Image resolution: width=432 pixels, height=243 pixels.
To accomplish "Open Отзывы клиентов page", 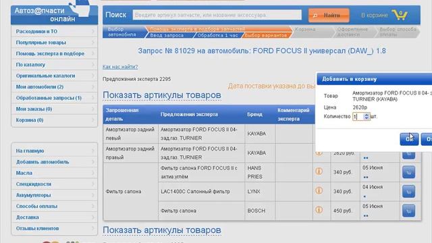I will click(54, 228).
